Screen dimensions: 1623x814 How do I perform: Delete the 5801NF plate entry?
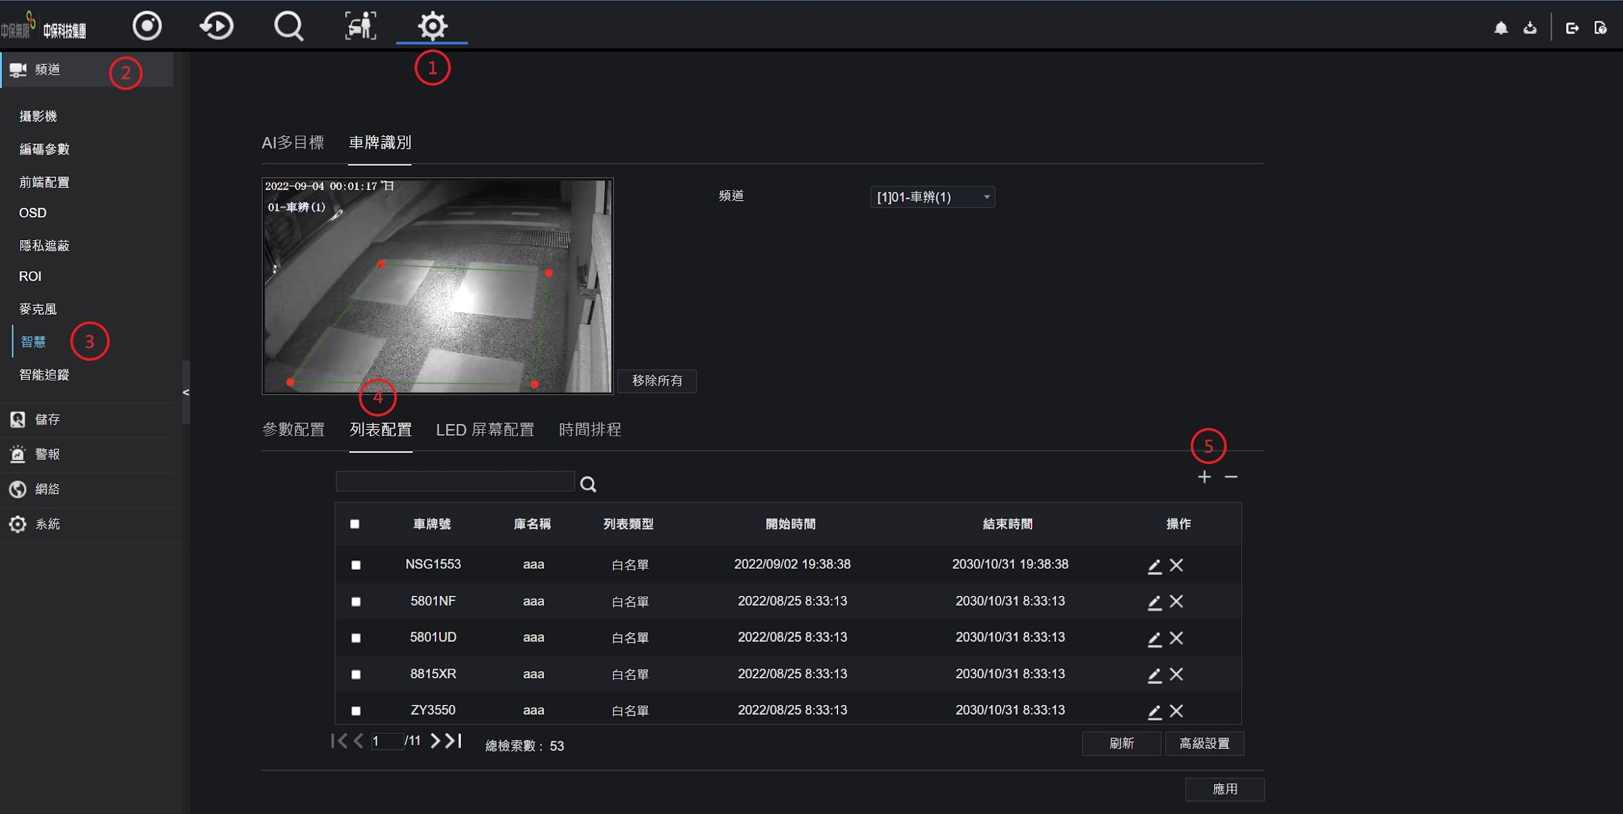coord(1176,602)
